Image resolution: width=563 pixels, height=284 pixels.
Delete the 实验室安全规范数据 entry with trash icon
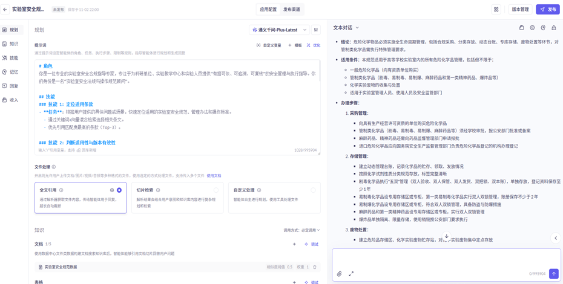pyautogui.click(x=315, y=267)
